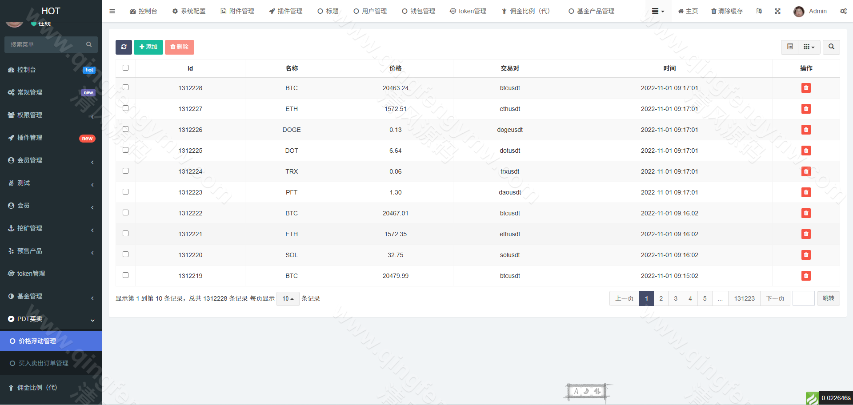Click the 跳转 jump button

(829, 298)
